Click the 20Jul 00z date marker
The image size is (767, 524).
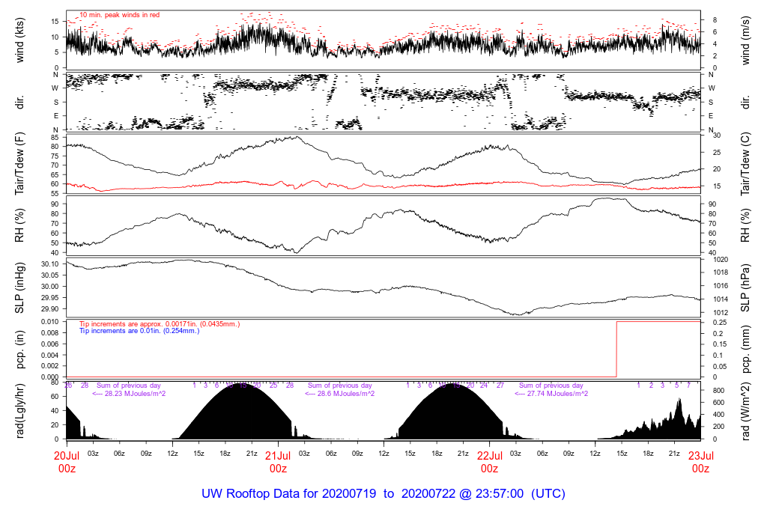click(67, 461)
